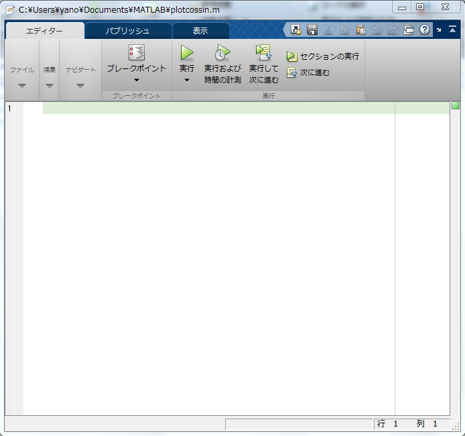The width and height of the screenshot is (465, 436).
Task: Click the file path in the title bar
Action: click(119, 10)
